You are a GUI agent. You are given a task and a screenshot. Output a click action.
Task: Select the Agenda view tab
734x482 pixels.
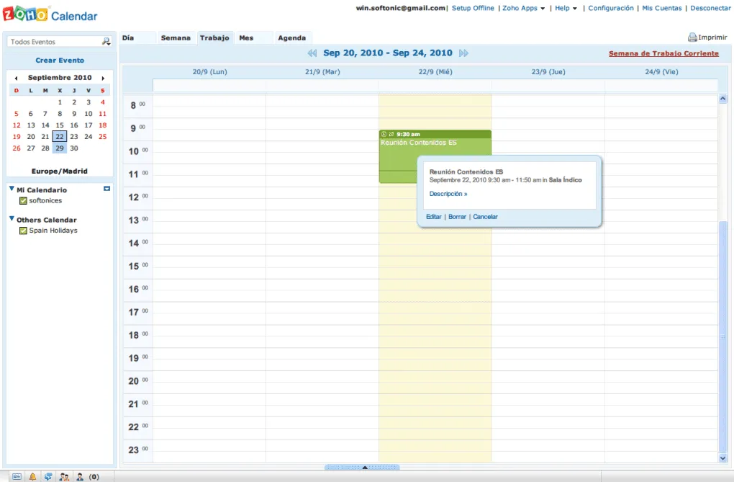[292, 37]
